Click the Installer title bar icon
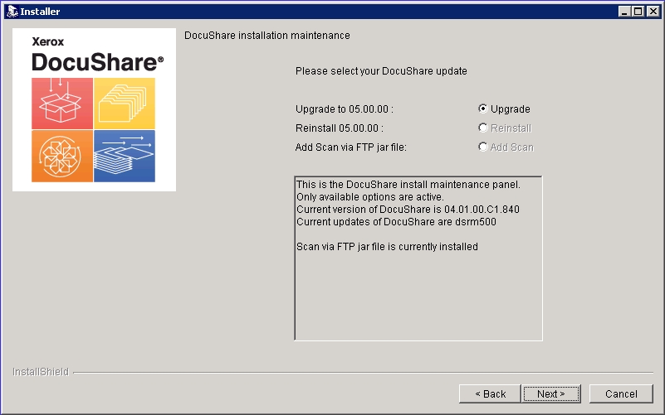This screenshot has width=665, height=415. click(x=12, y=12)
